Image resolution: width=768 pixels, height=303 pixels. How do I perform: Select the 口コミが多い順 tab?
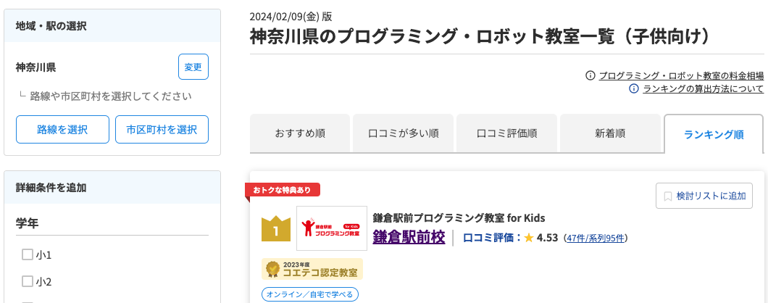click(x=404, y=133)
